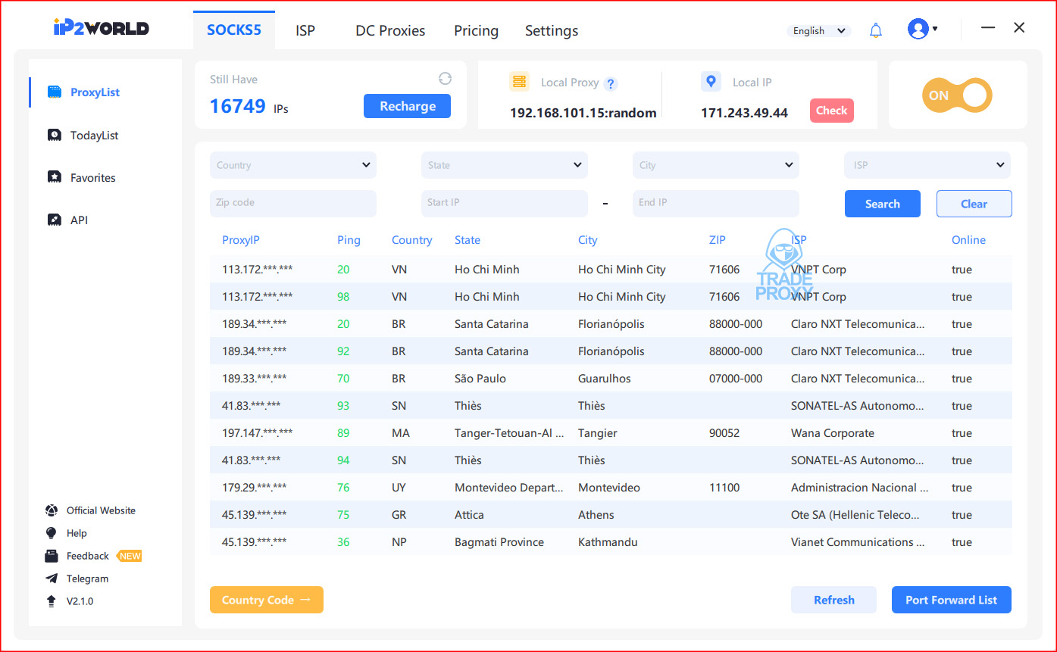Click the Search button
Screen dimensions: 1057x652
click(883, 204)
